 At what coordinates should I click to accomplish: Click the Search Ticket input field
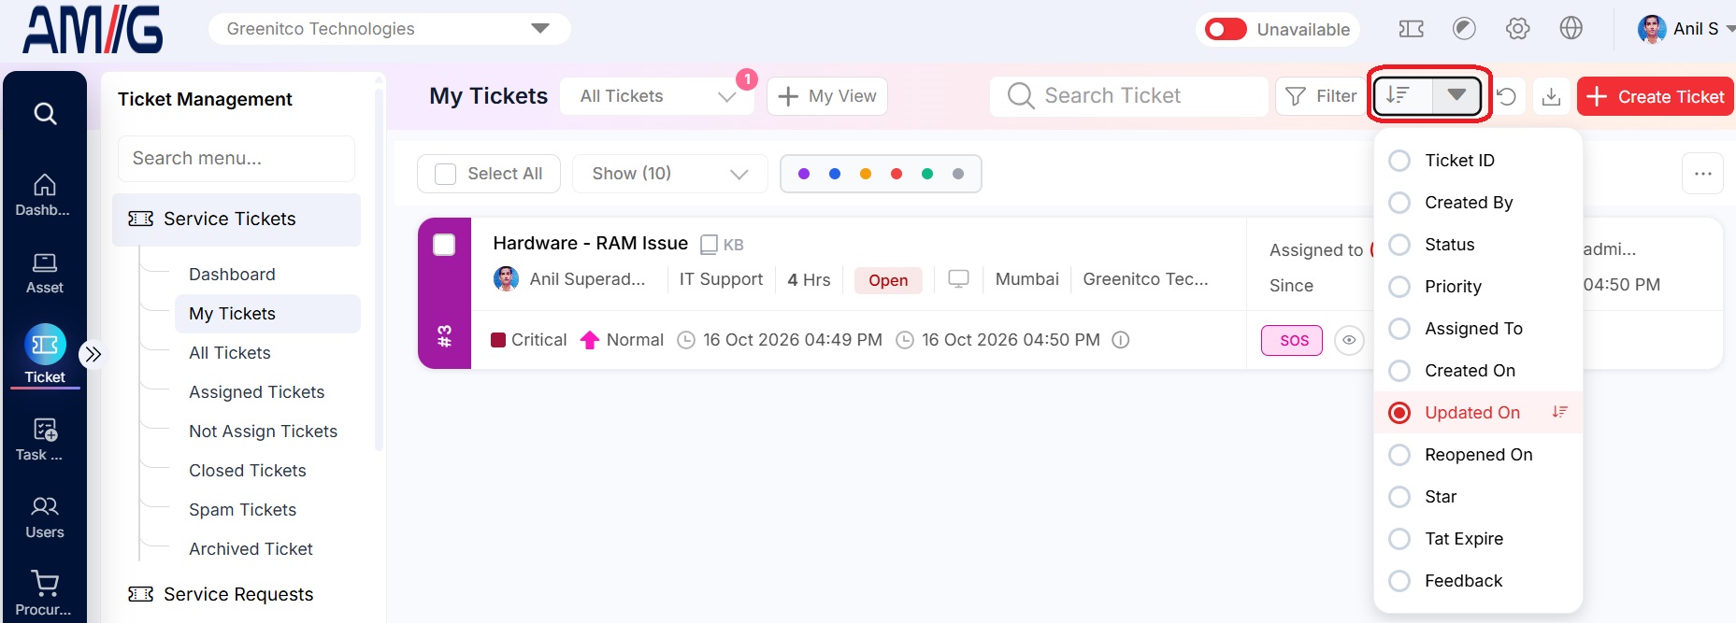(x=1128, y=96)
